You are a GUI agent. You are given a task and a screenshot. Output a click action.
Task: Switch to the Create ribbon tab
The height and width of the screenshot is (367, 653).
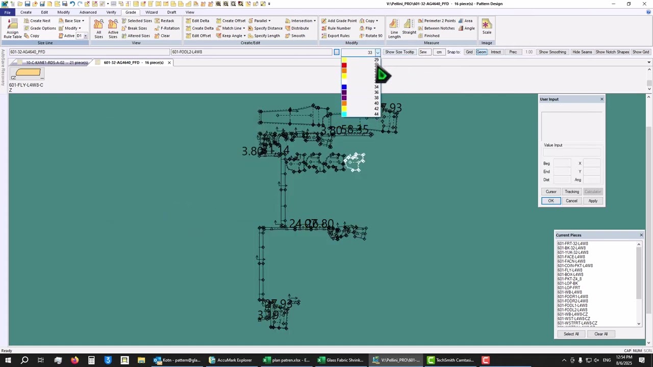pyautogui.click(x=26, y=12)
